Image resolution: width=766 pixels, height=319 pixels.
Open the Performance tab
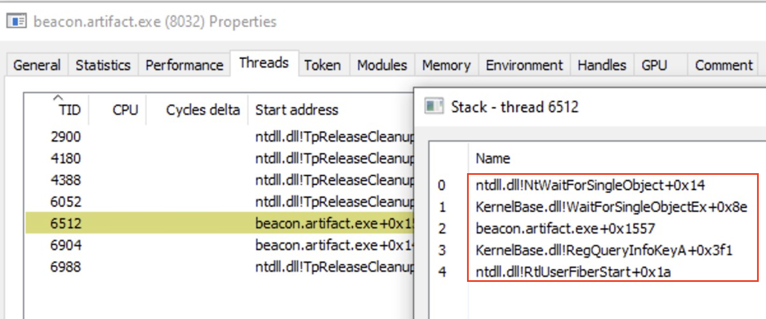tap(184, 65)
